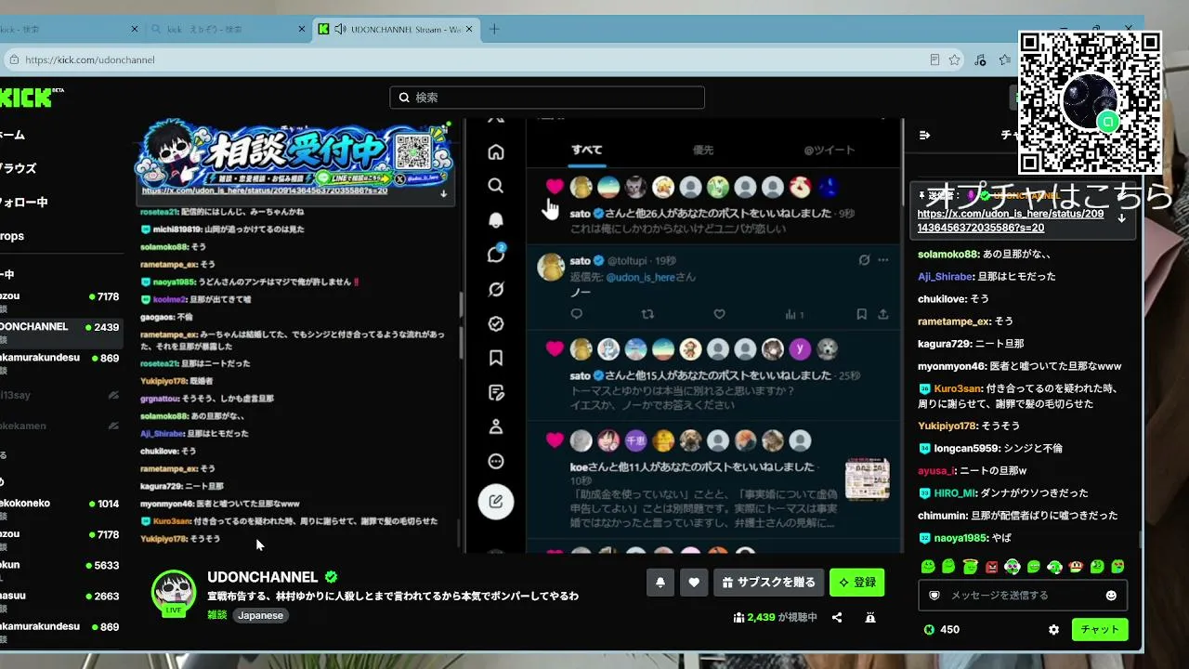Click the report siren icon
The height and width of the screenshot is (669, 1189).
tap(870, 617)
